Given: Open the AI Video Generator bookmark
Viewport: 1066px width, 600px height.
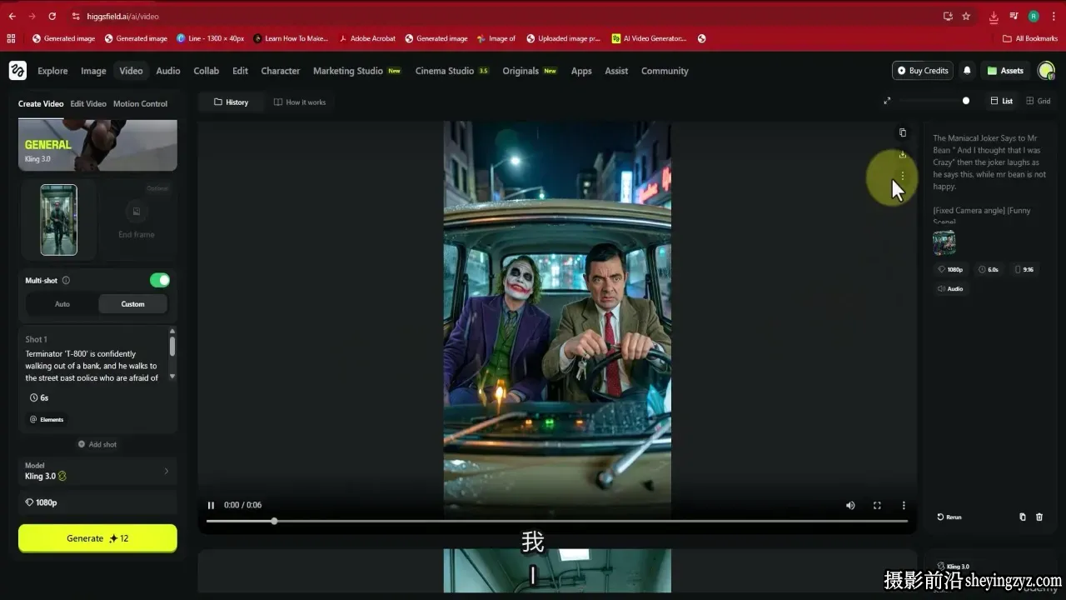Looking at the screenshot, I should [650, 38].
